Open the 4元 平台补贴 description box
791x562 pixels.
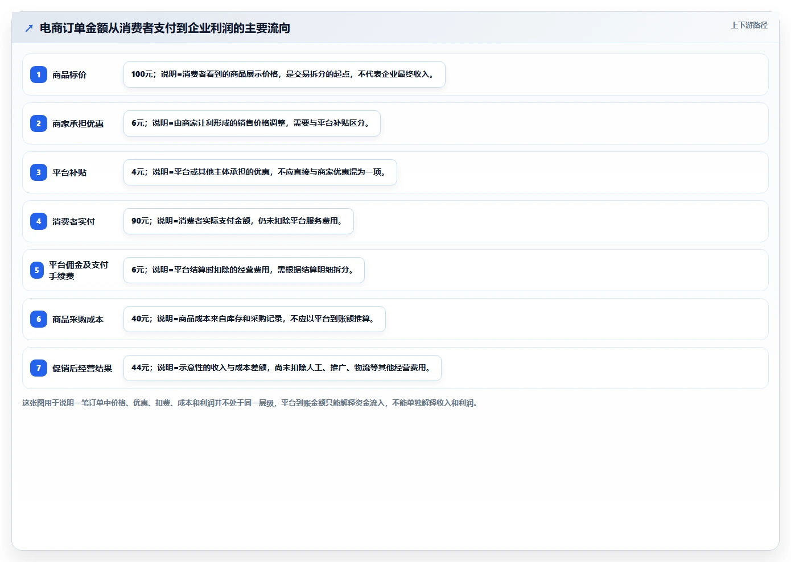point(260,172)
